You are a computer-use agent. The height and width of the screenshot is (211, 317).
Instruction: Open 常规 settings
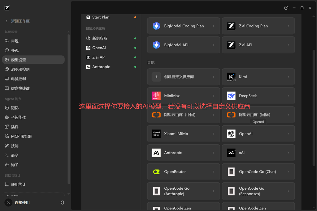pyautogui.click(x=33, y=41)
